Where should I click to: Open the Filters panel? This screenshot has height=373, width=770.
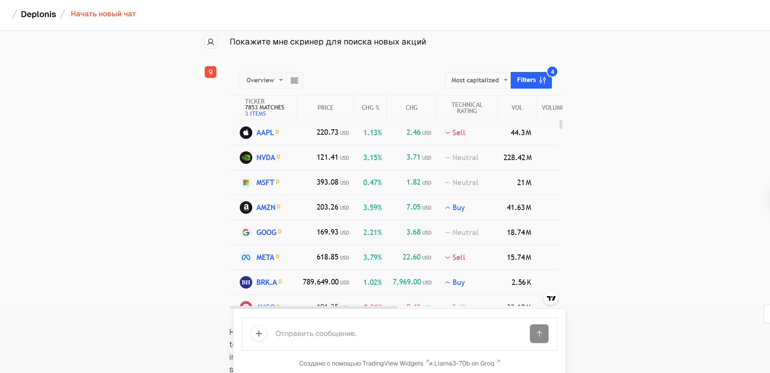pyautogui.click(x=531, y=80)
